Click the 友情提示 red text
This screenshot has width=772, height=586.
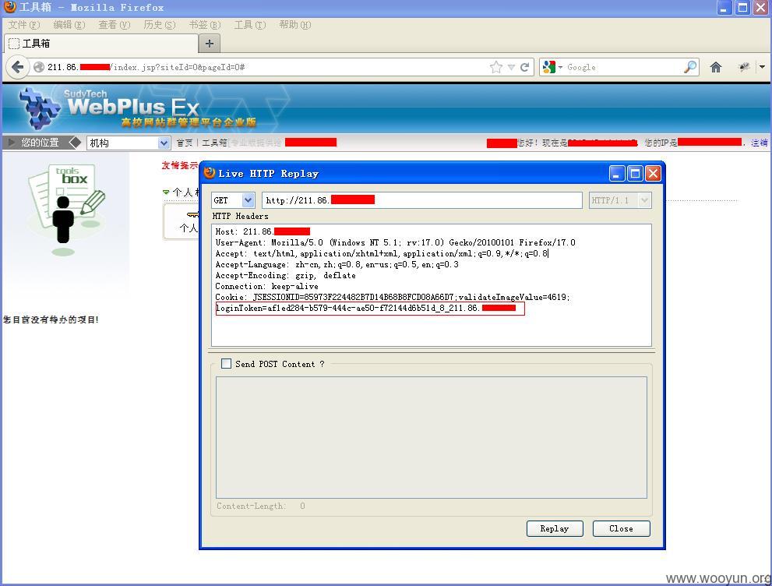[180, 165]
